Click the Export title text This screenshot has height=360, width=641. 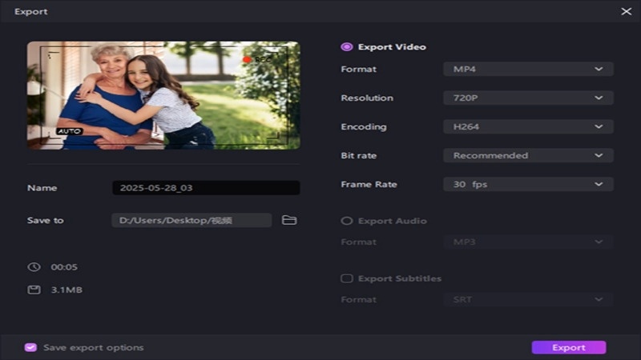pos(31,11)
